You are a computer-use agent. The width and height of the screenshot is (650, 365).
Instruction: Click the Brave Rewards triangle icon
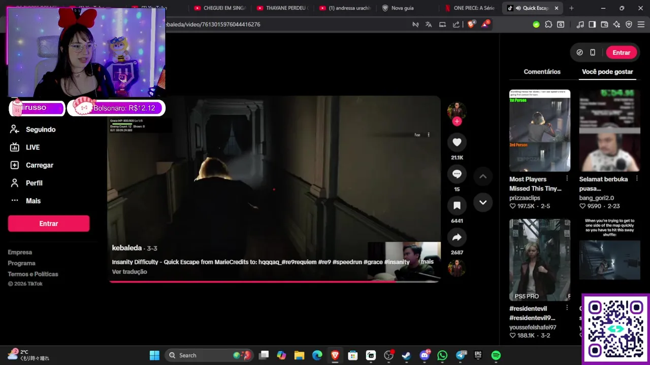485,24
